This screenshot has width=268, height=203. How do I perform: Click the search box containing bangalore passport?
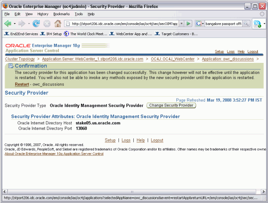click(223, 24)
